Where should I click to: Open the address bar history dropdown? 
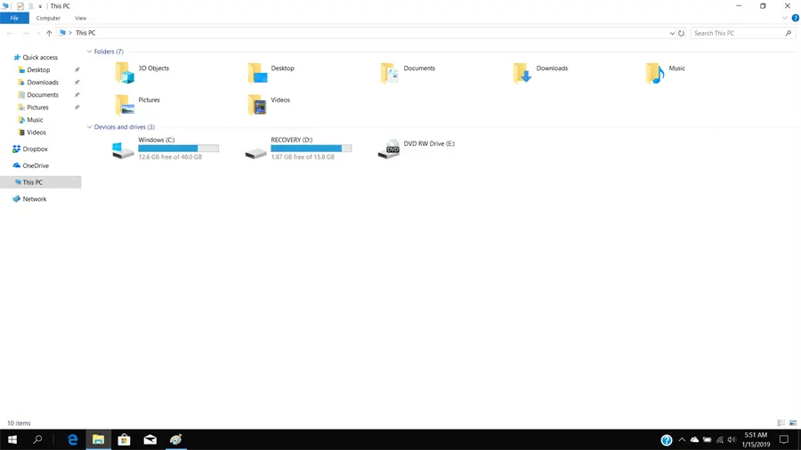point(672,33)
